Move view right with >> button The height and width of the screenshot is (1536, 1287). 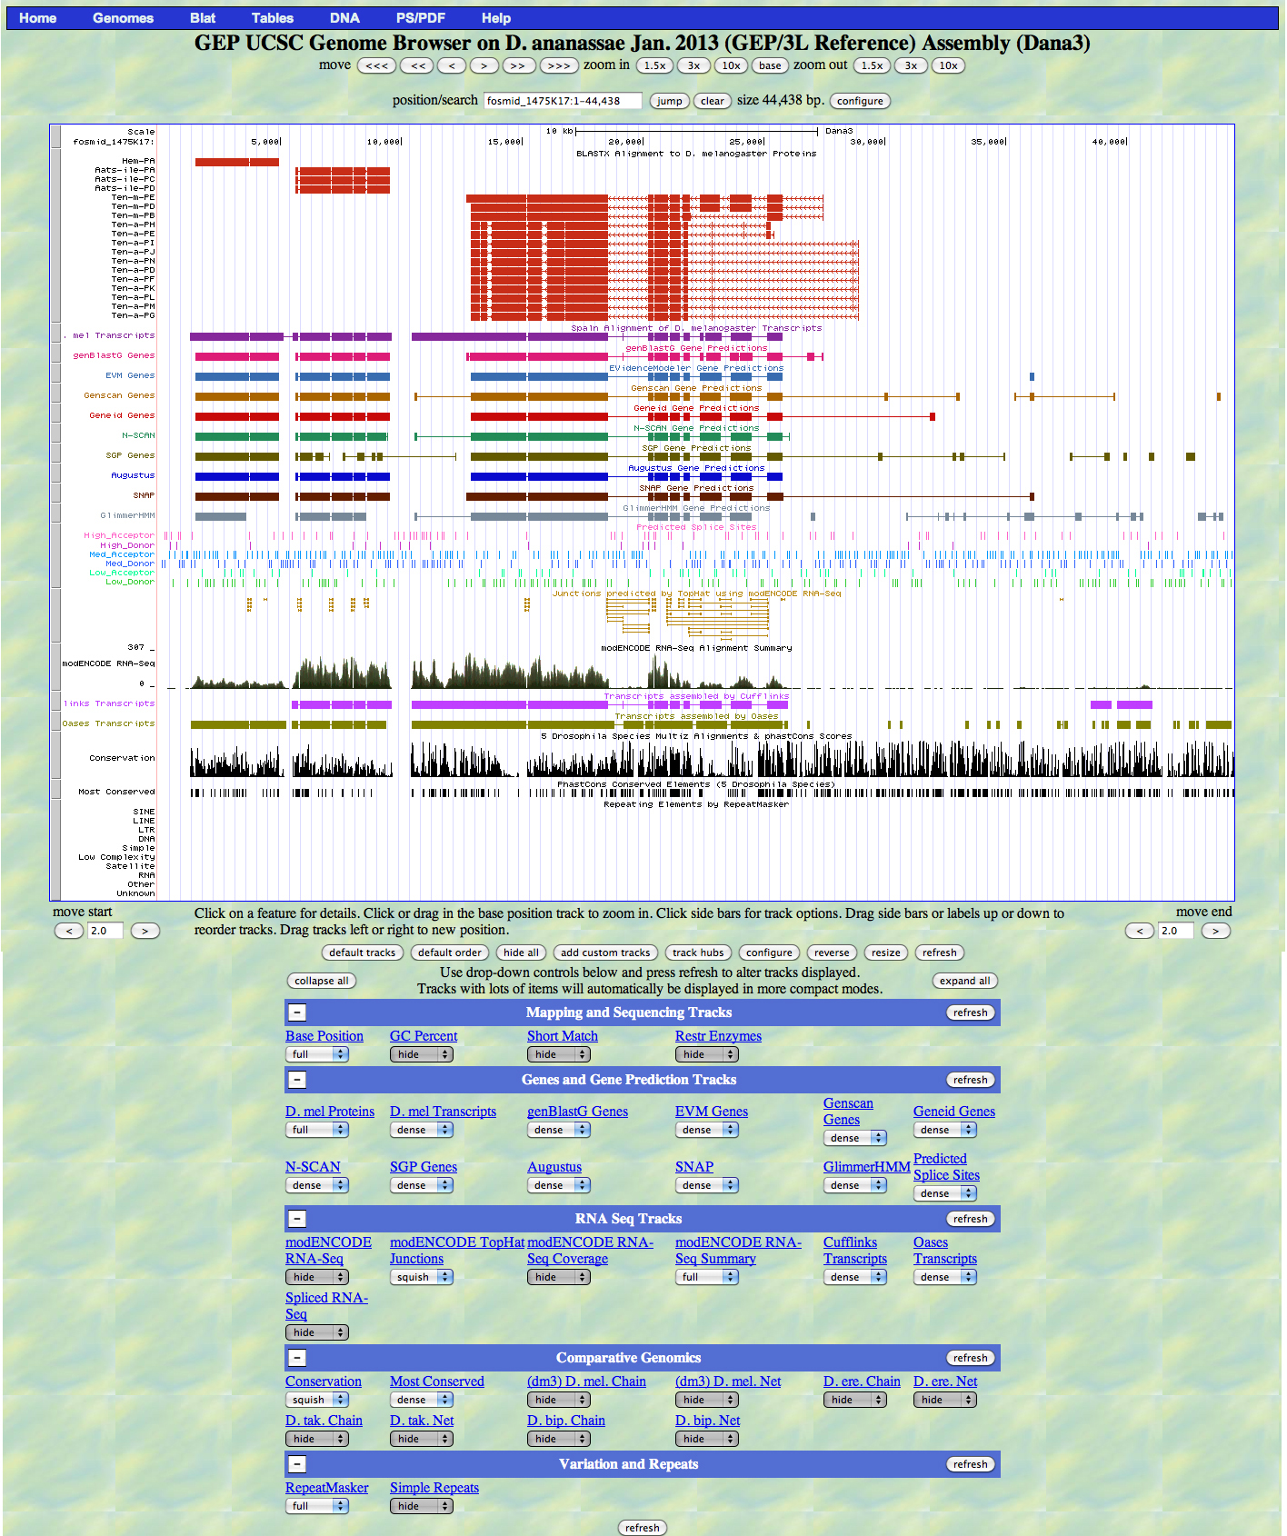(518, 65)
